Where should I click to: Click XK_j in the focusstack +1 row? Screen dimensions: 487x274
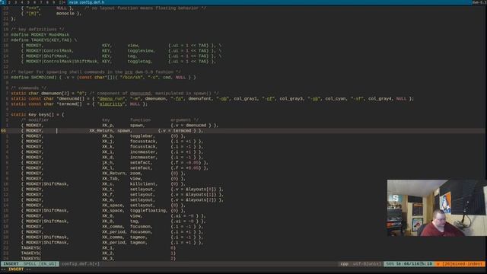pyautogui.click(x=108, y=141)
